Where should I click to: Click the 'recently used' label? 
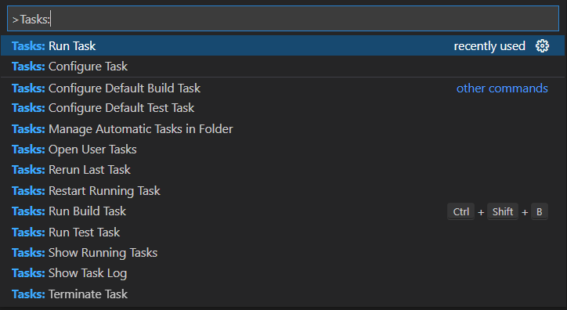489,46
